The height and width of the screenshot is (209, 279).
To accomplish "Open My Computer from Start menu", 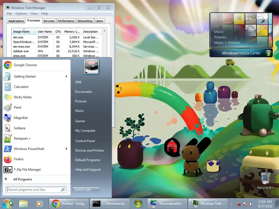I will coord(85,131).
